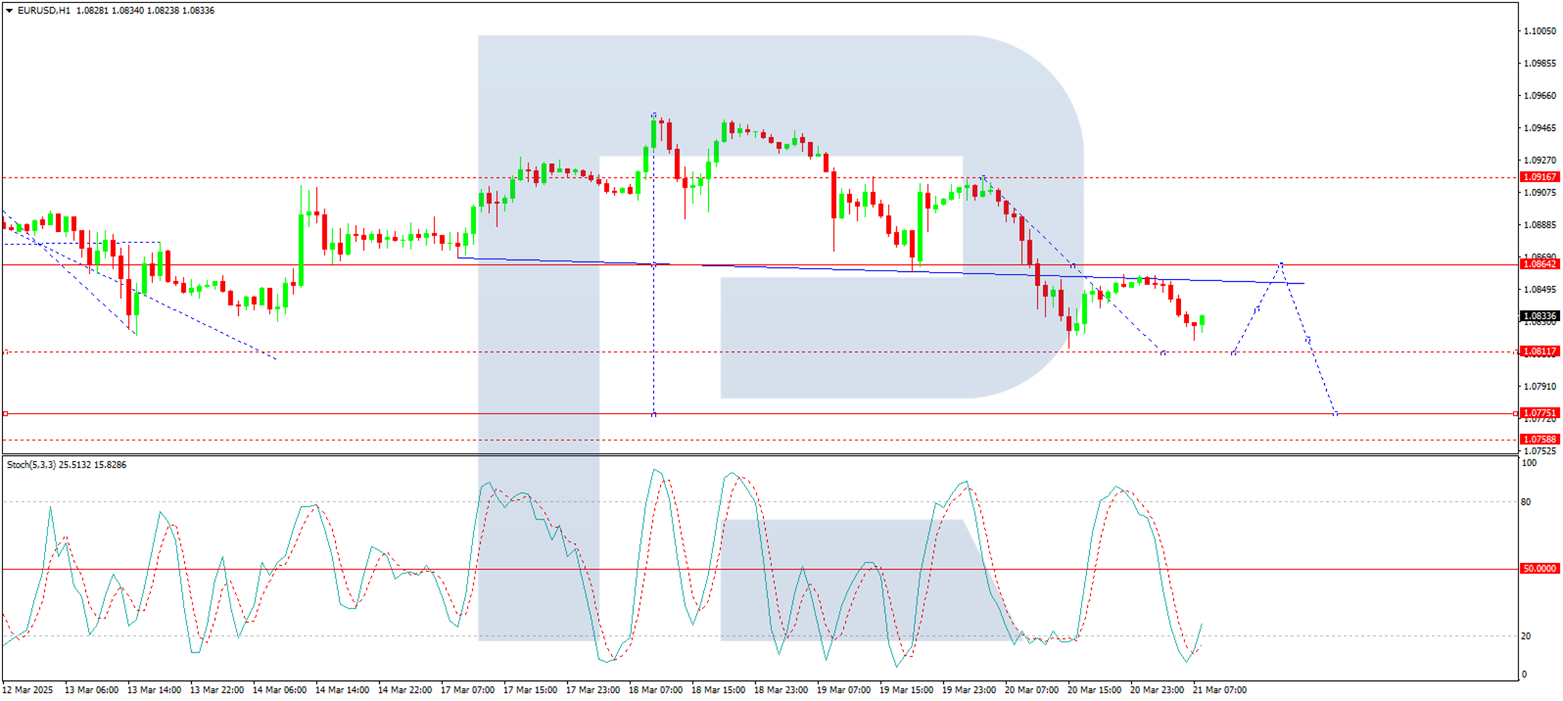Click left end handle of the 1.07751 line
Image resolution: width=1563 pixels, height=701 pixels.
point(6,413)
